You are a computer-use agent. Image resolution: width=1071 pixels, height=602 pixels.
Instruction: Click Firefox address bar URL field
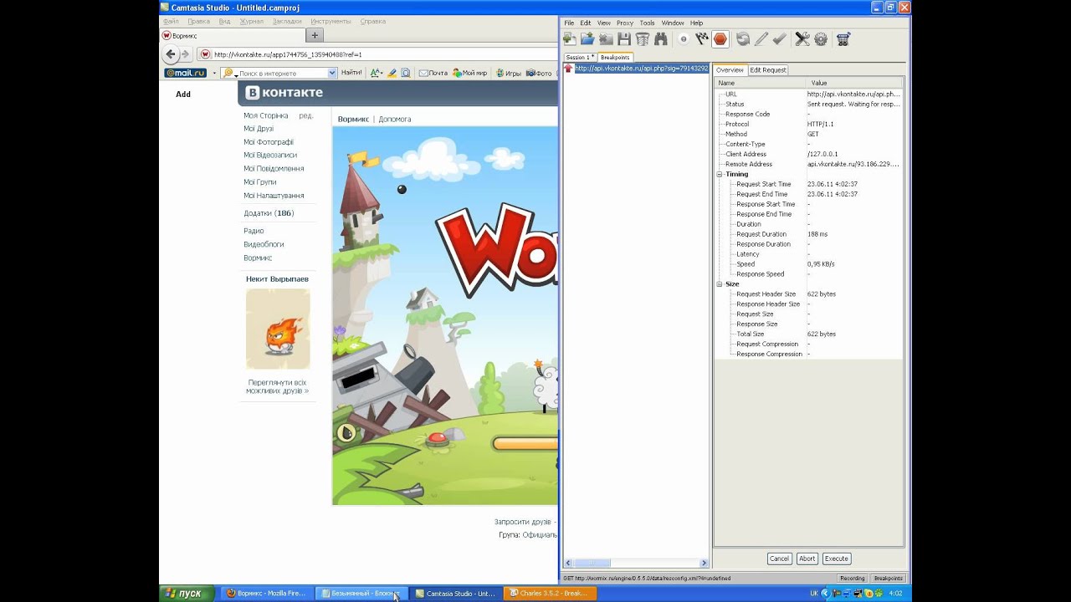point(377,54)
